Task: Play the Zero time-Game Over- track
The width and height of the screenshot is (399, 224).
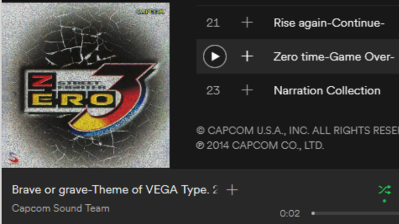Action: (x=215, y=57)
